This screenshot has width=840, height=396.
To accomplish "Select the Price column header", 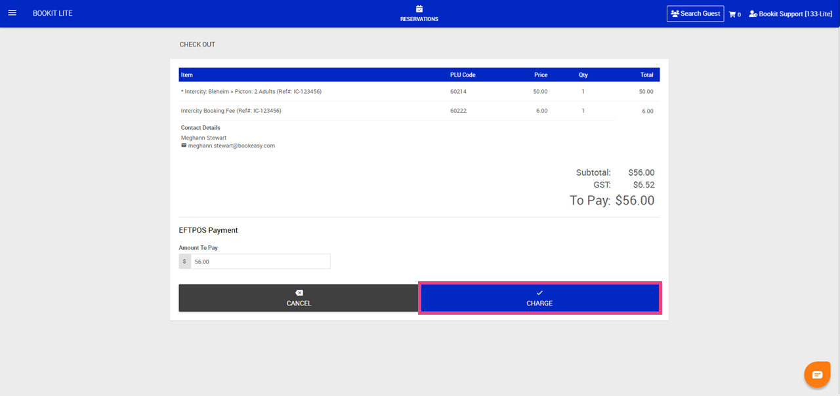I will coord(541,75).
